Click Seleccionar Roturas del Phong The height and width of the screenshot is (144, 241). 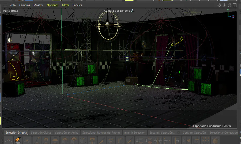point(101,132)
